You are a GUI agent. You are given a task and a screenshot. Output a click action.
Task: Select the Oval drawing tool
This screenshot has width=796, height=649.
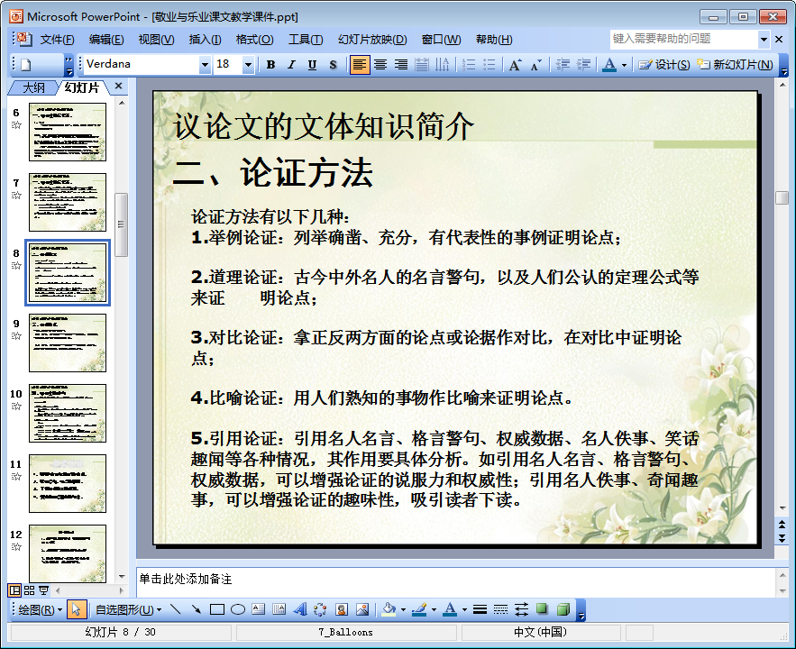pos(238,609)
